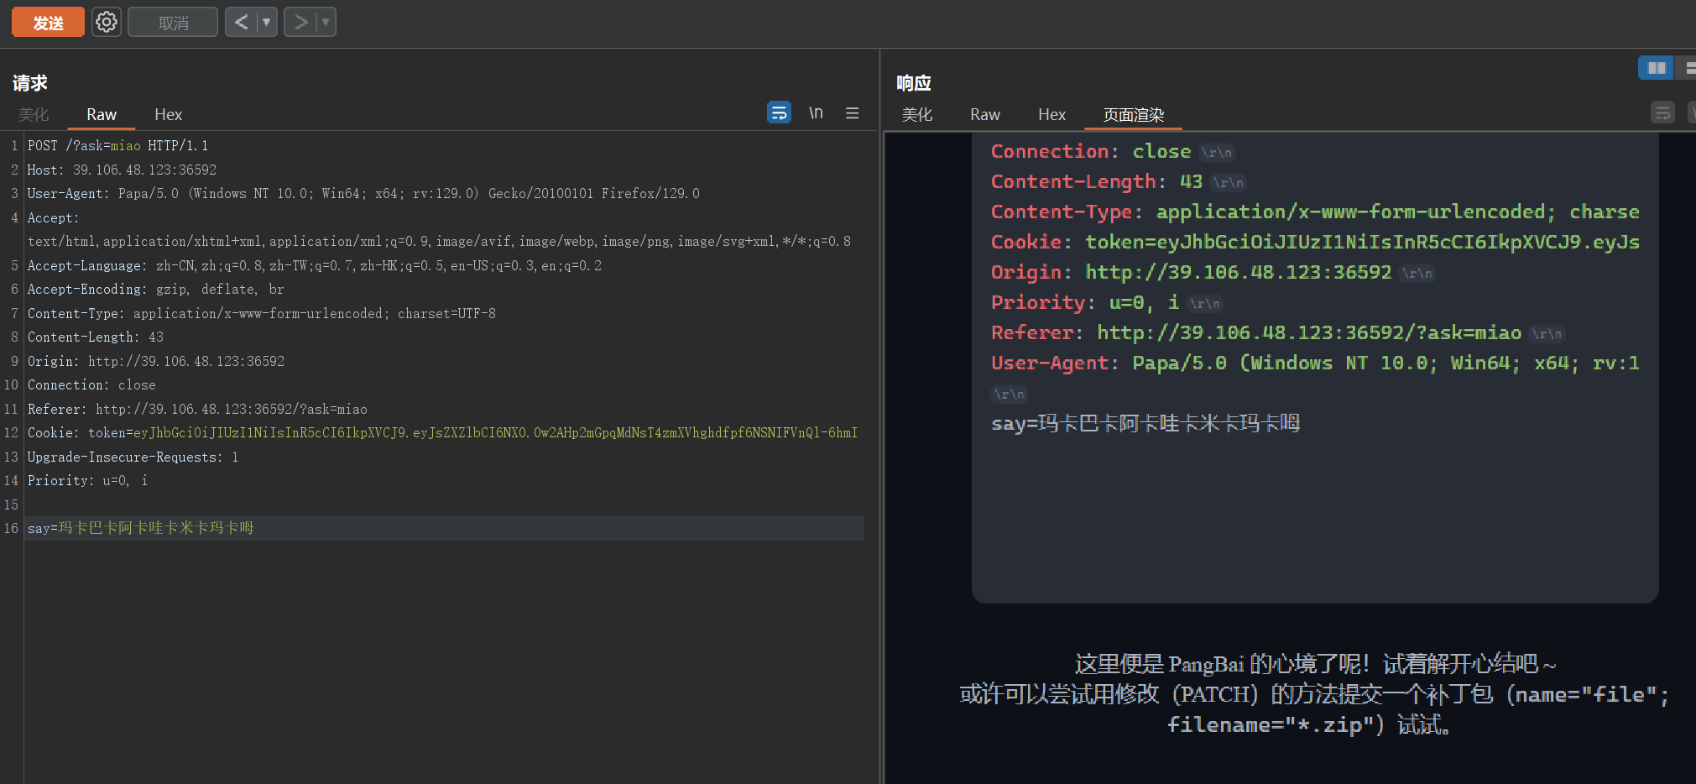Toggle word wrap in the response panel
This screenshot has width=1696, height=784.
1662,112
